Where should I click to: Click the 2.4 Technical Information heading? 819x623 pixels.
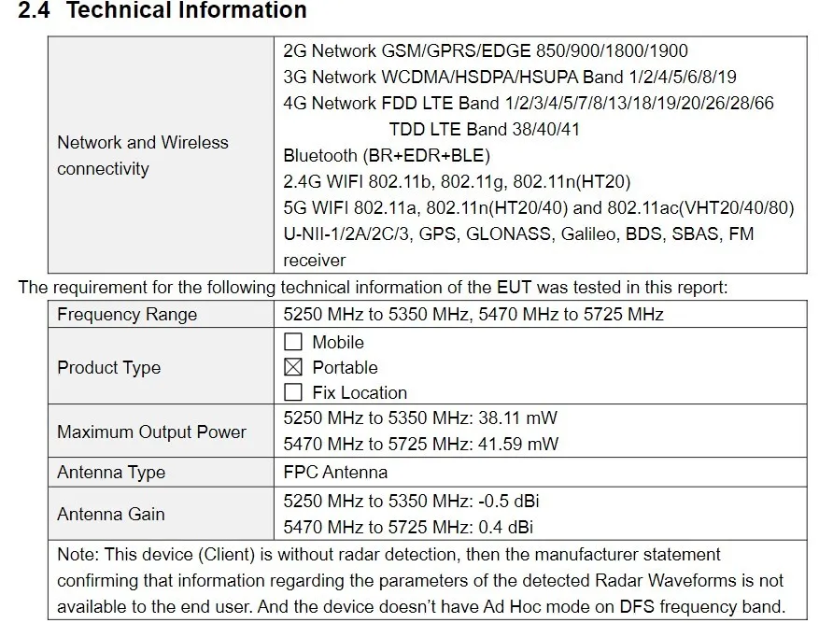(162, 11)
